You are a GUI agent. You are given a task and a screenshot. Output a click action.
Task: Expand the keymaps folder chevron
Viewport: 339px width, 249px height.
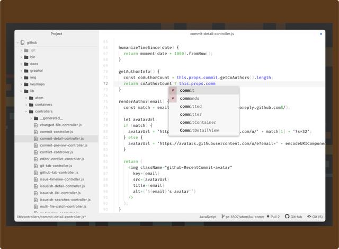point(21,84)
